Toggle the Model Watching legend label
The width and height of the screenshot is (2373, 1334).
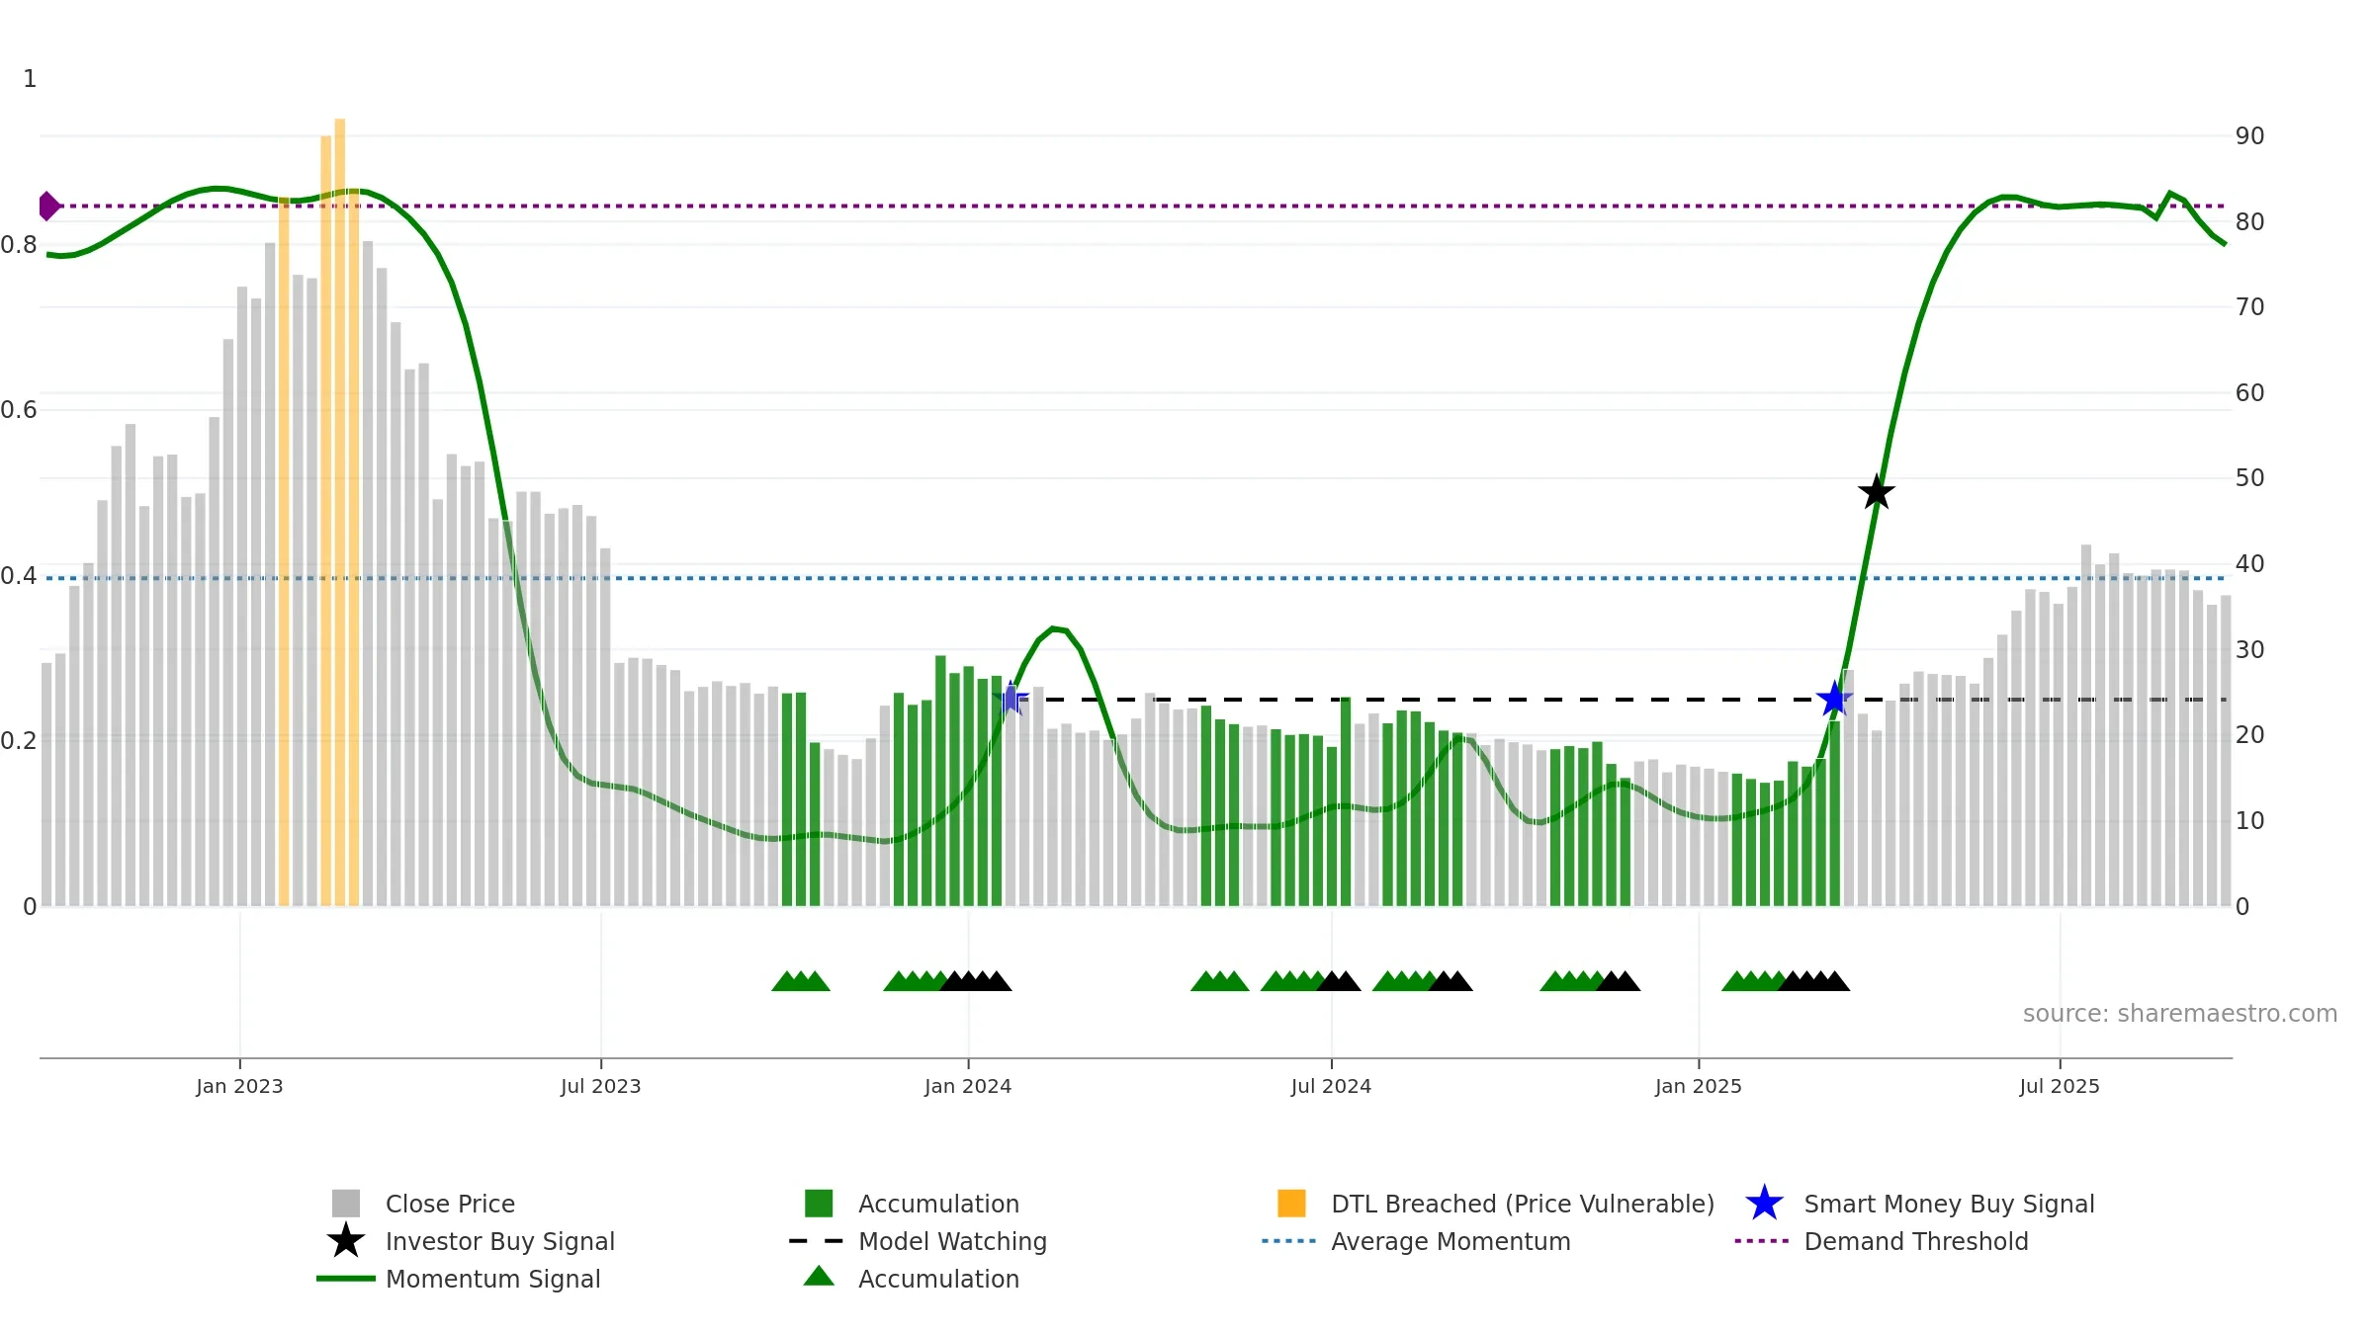(952, 1241)
